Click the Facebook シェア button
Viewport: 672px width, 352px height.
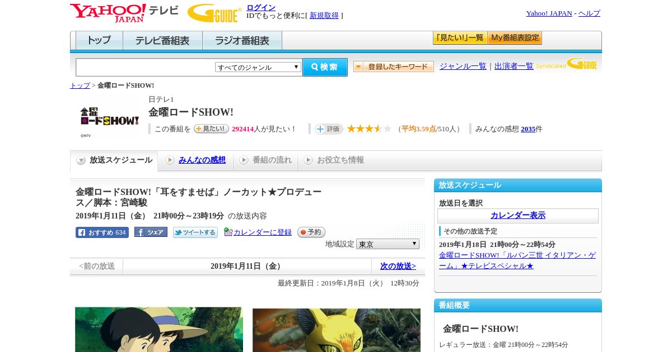pos(151,232)
